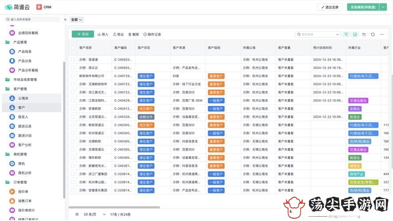Open 联系人 in the sidebar

click(23, 117)
